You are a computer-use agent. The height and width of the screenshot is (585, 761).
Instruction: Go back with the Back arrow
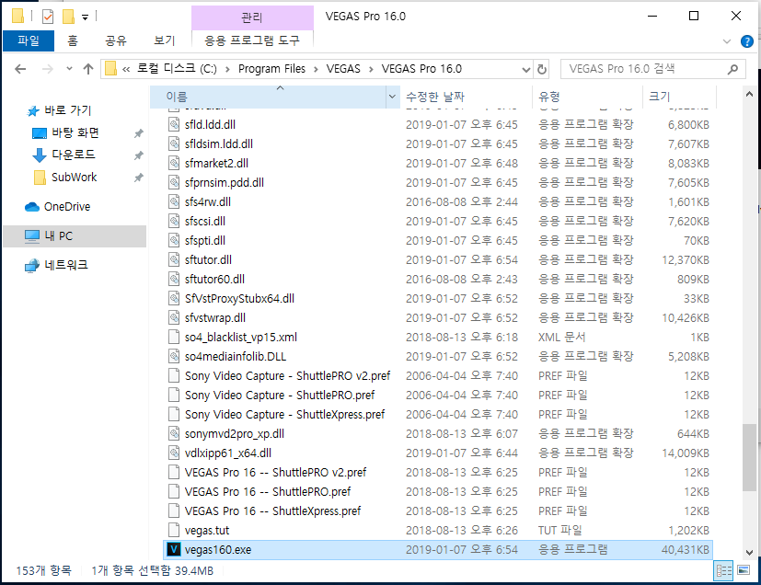[x=20, y=69]
